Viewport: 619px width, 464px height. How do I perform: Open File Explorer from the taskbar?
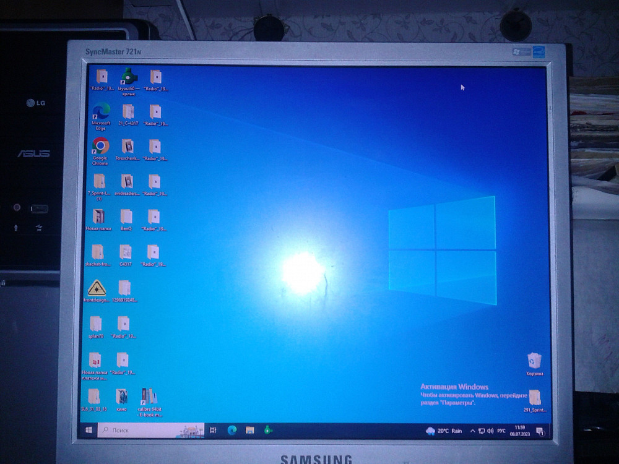click(x=250, y=430)
